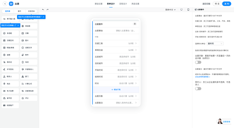Add the 图片 image widget

[x=29, y=41]
